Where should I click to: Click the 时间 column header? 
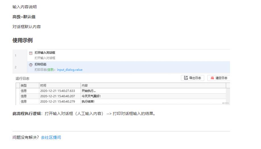[60, 85]
